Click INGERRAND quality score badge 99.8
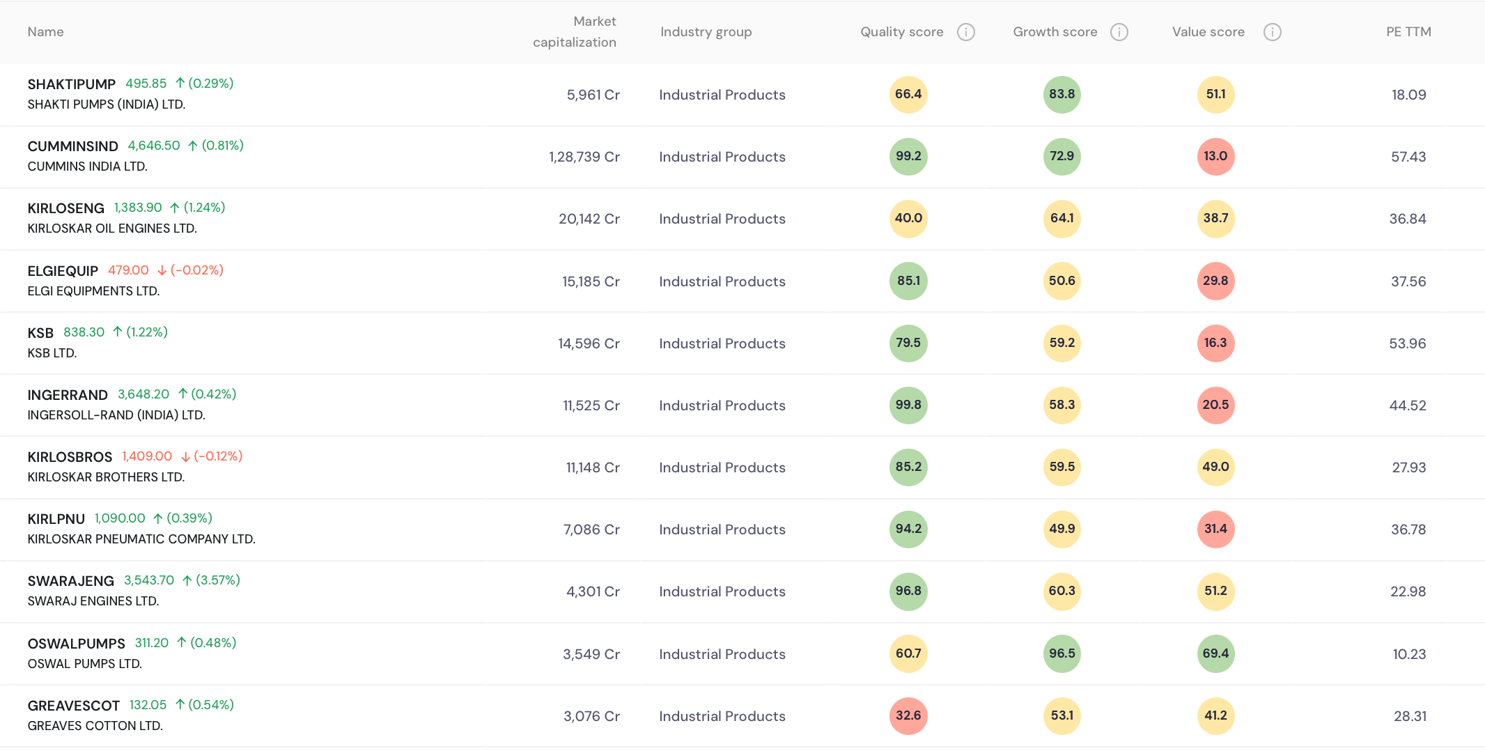 pyautogui.click(x=908, y=405)
